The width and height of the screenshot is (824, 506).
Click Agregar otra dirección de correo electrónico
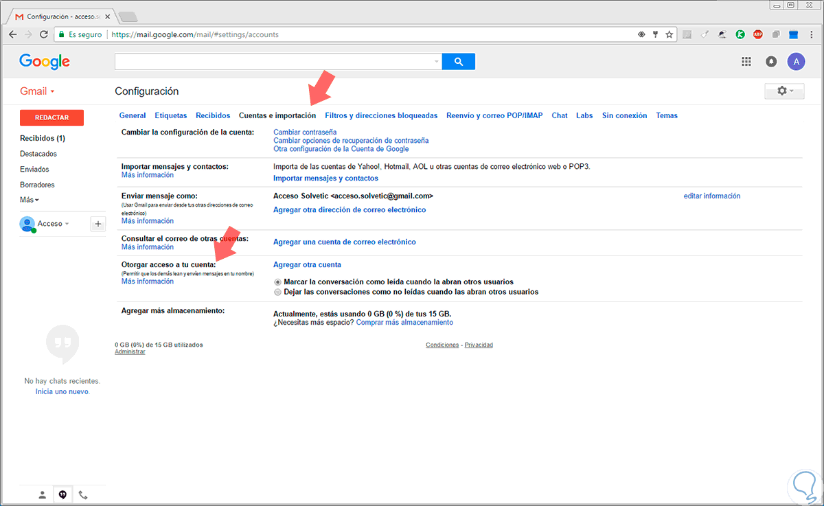tap(350, 209)
